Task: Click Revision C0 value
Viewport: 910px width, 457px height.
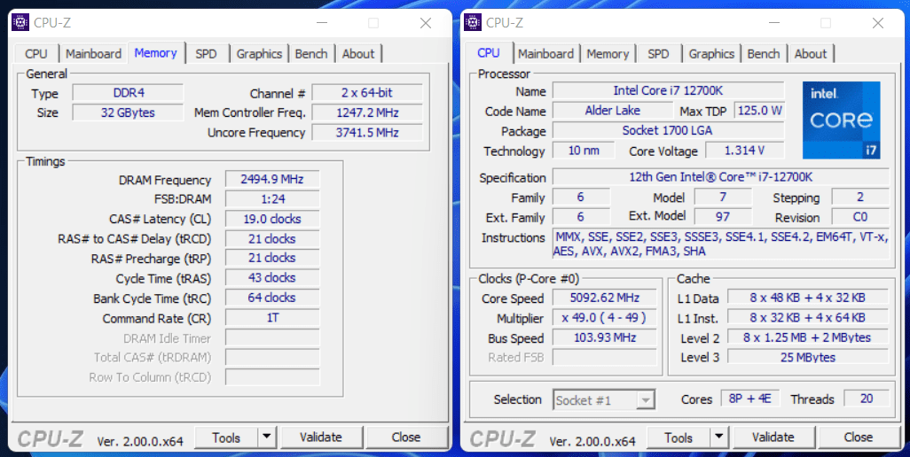Action: tap(860, 217)
